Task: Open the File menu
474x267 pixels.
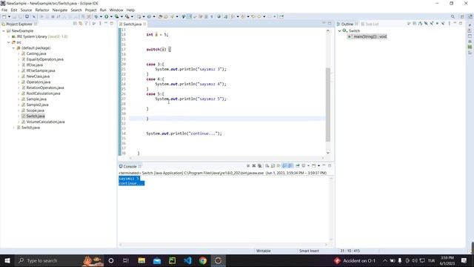Action: 4,10
